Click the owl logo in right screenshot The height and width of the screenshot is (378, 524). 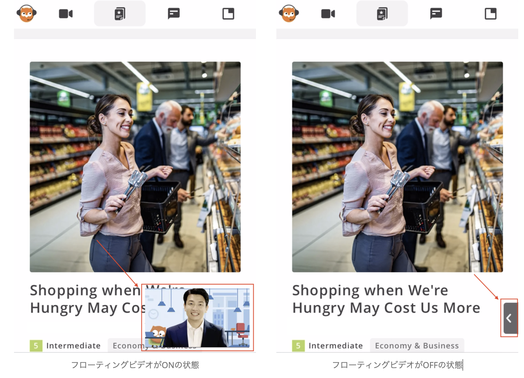(x=289, y=14)
